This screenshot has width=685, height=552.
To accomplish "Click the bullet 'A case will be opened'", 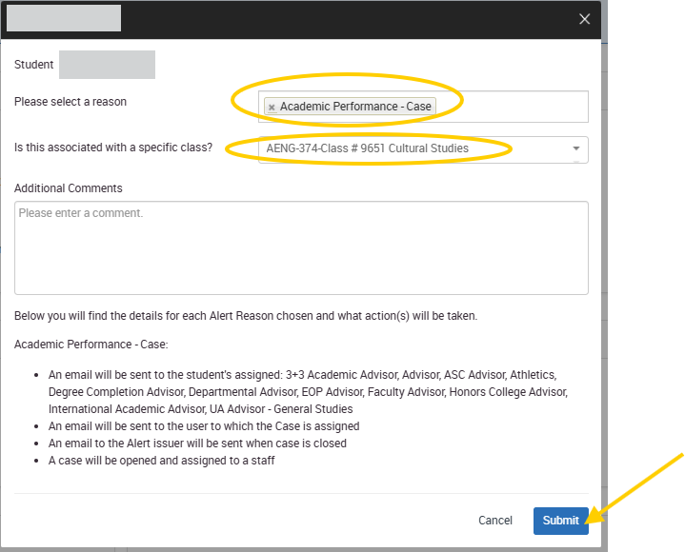I will (x=162, y=461).
